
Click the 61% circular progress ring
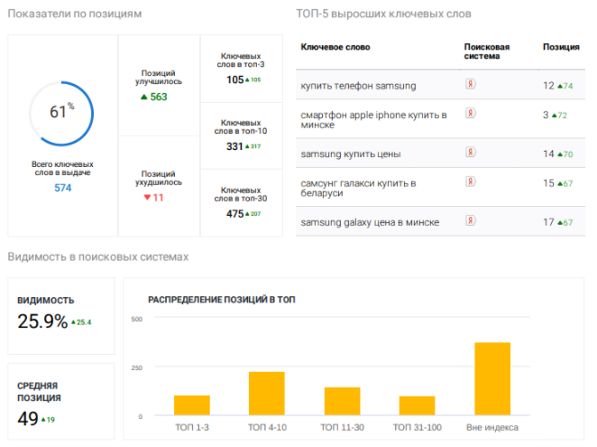pos(61,113)
